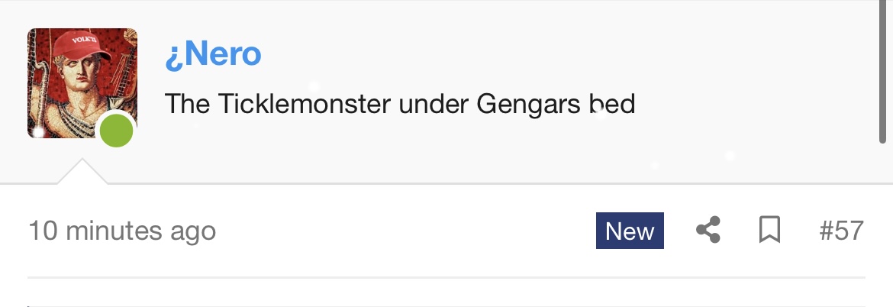Open the ¿Nero user profile link
893x307 pixels.
(213, 54)
